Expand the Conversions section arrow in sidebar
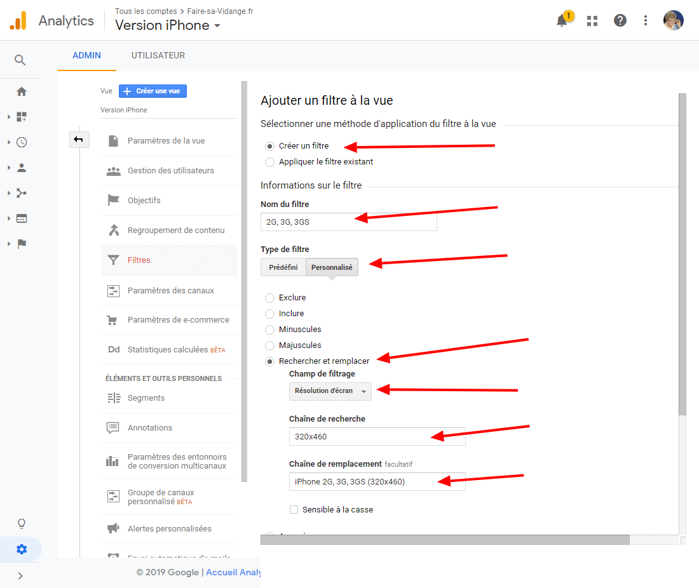699x588 pixels. point(9,244)
